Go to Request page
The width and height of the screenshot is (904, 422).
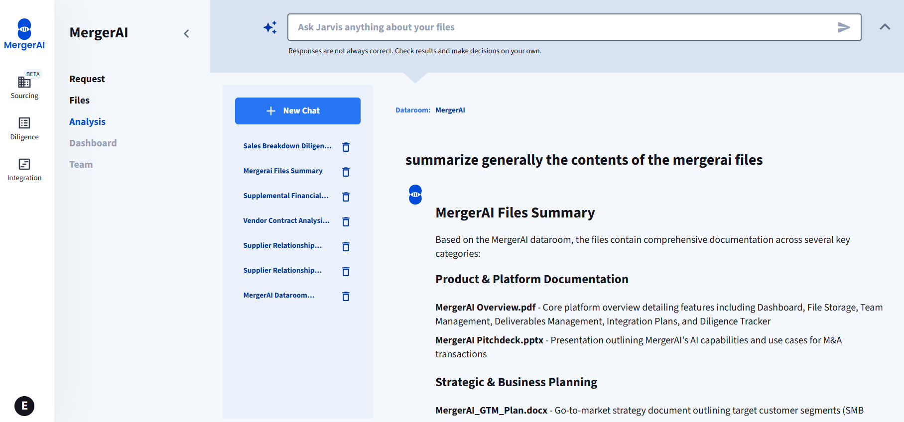tap(87, 79)
